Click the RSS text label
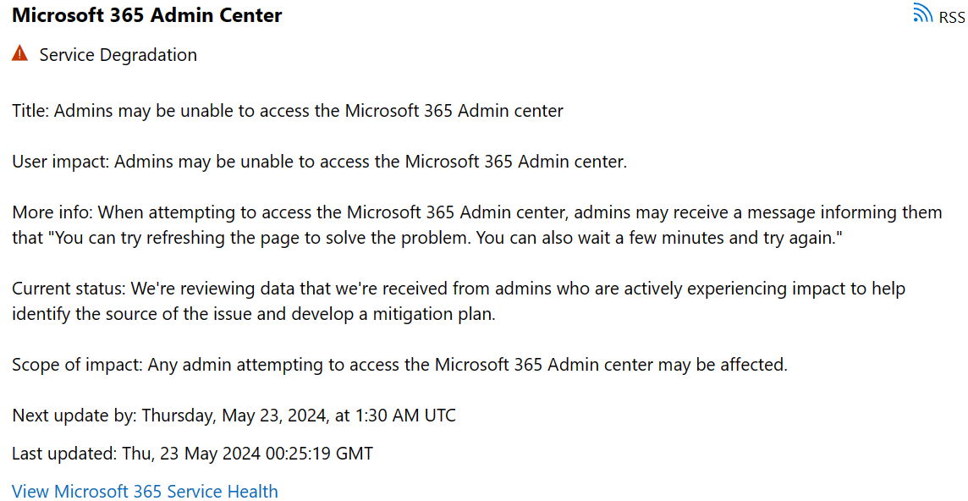Screen dimensions: 968x501 [951, 17]
